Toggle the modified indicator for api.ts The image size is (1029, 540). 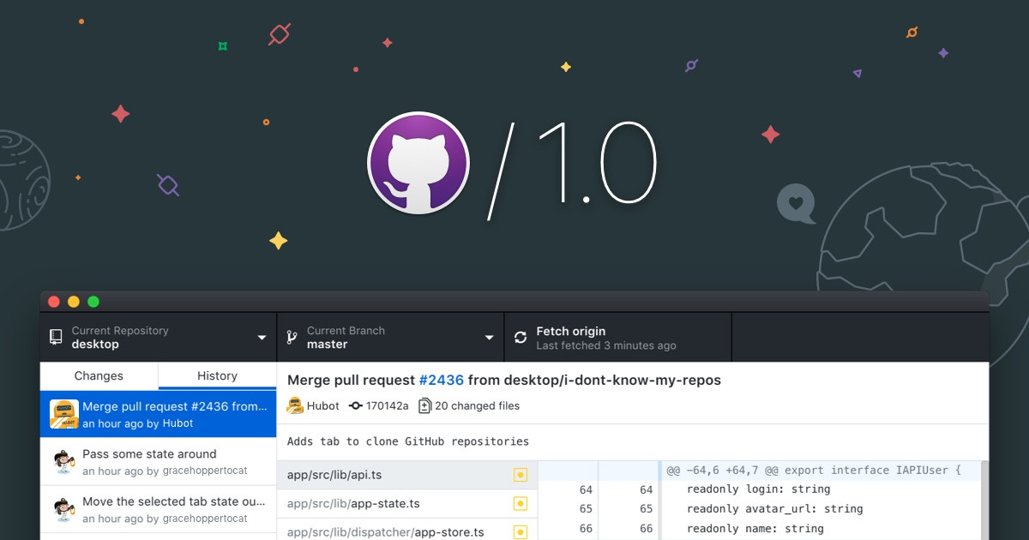521,474
